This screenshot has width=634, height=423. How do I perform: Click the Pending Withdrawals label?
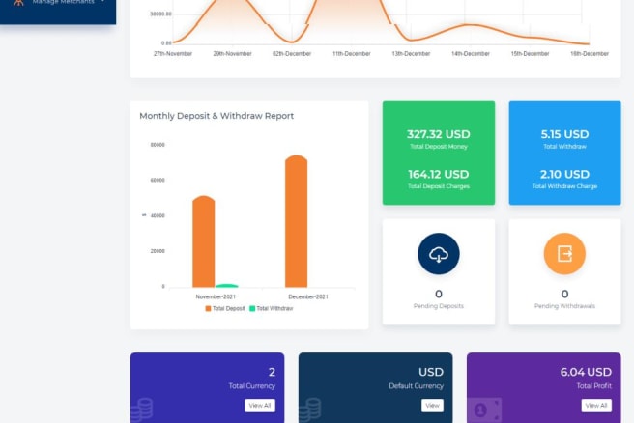point(564,306)
